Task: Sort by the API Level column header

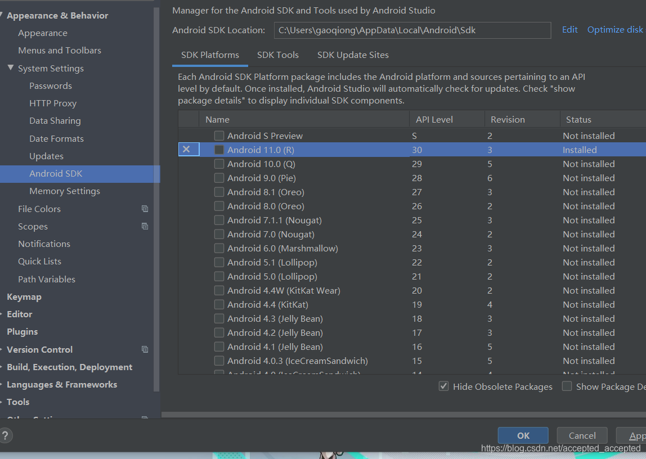Action: click(x=447, y=119)
